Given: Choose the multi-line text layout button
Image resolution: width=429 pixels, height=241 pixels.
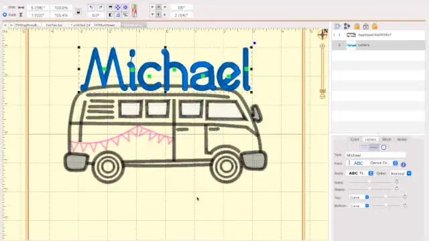Looking at the screenshot, I should coord(364,147).
